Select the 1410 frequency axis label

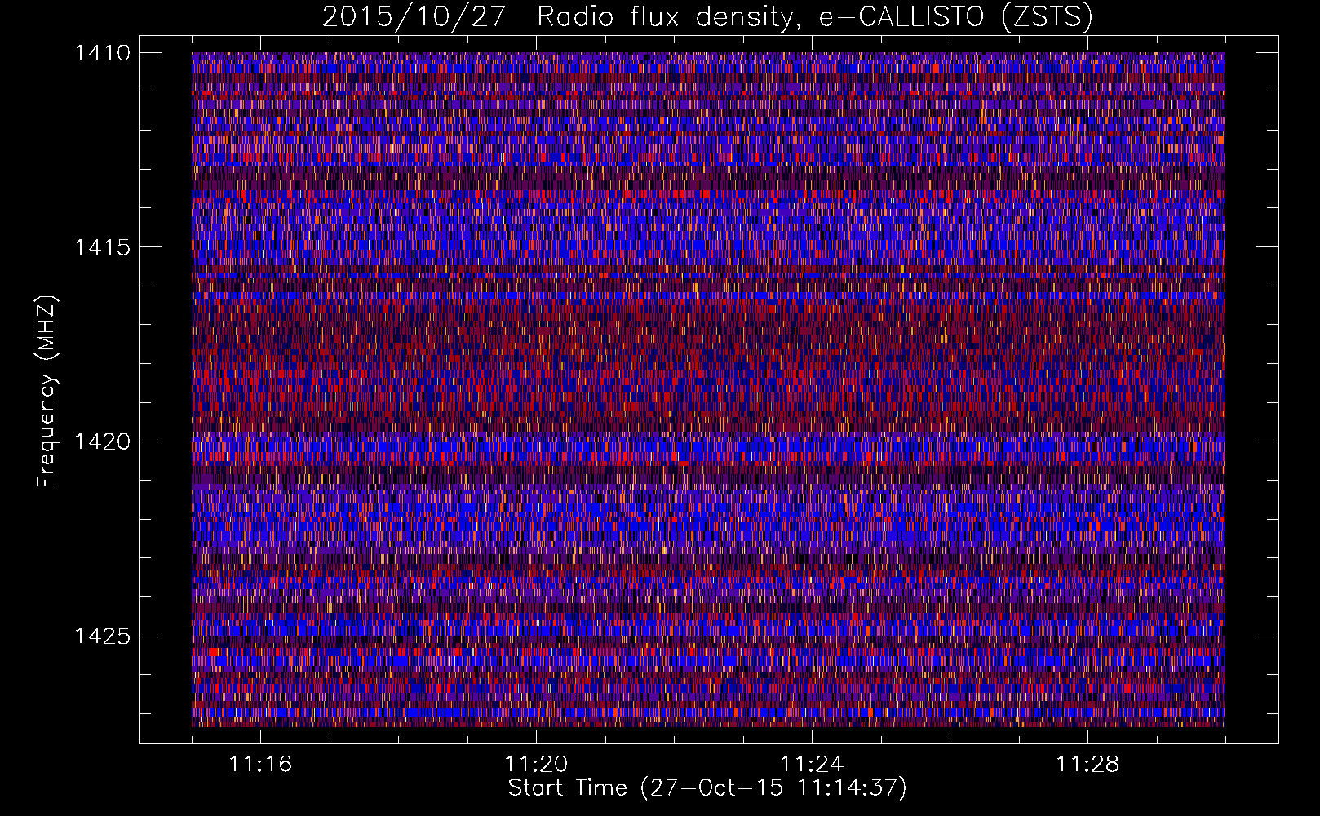[102, 53]
